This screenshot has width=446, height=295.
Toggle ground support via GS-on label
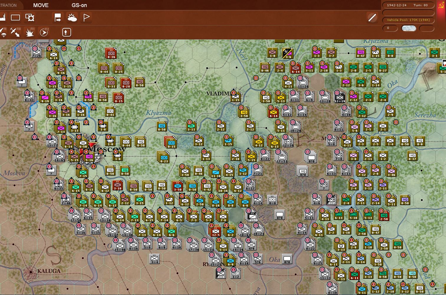pos(79,5)
